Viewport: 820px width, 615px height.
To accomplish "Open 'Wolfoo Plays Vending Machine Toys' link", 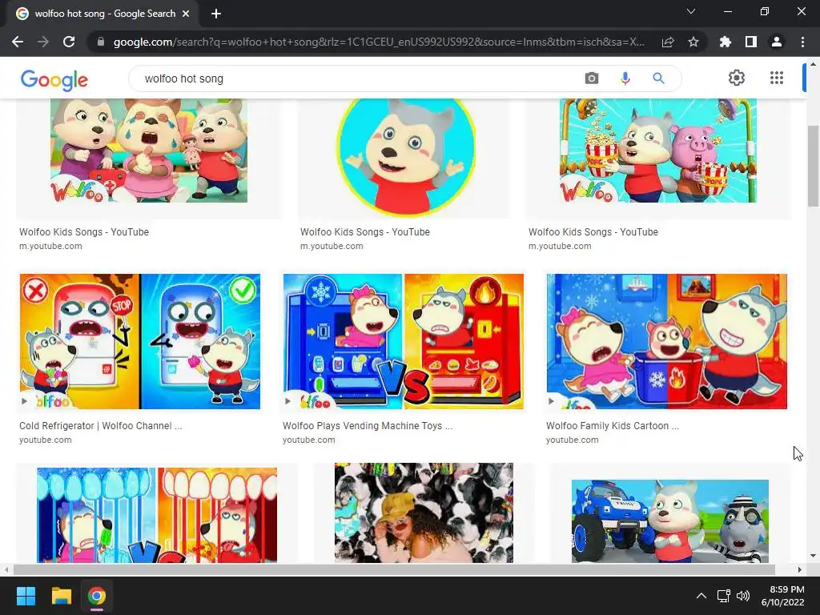I will tap(368, 426).
